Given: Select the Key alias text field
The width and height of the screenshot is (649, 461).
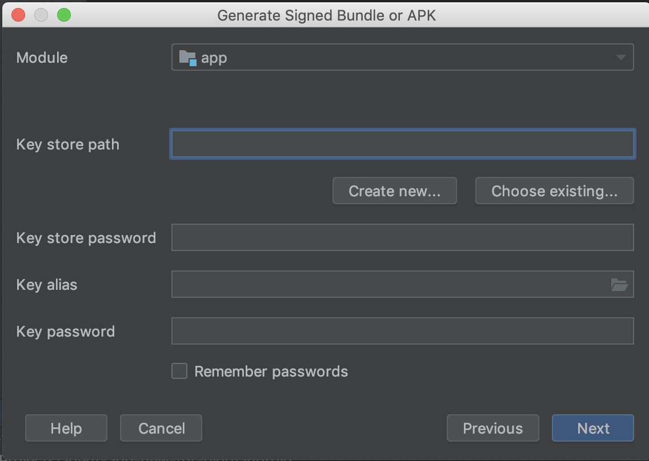Looking at the screenshot, I should coord(388,285).
